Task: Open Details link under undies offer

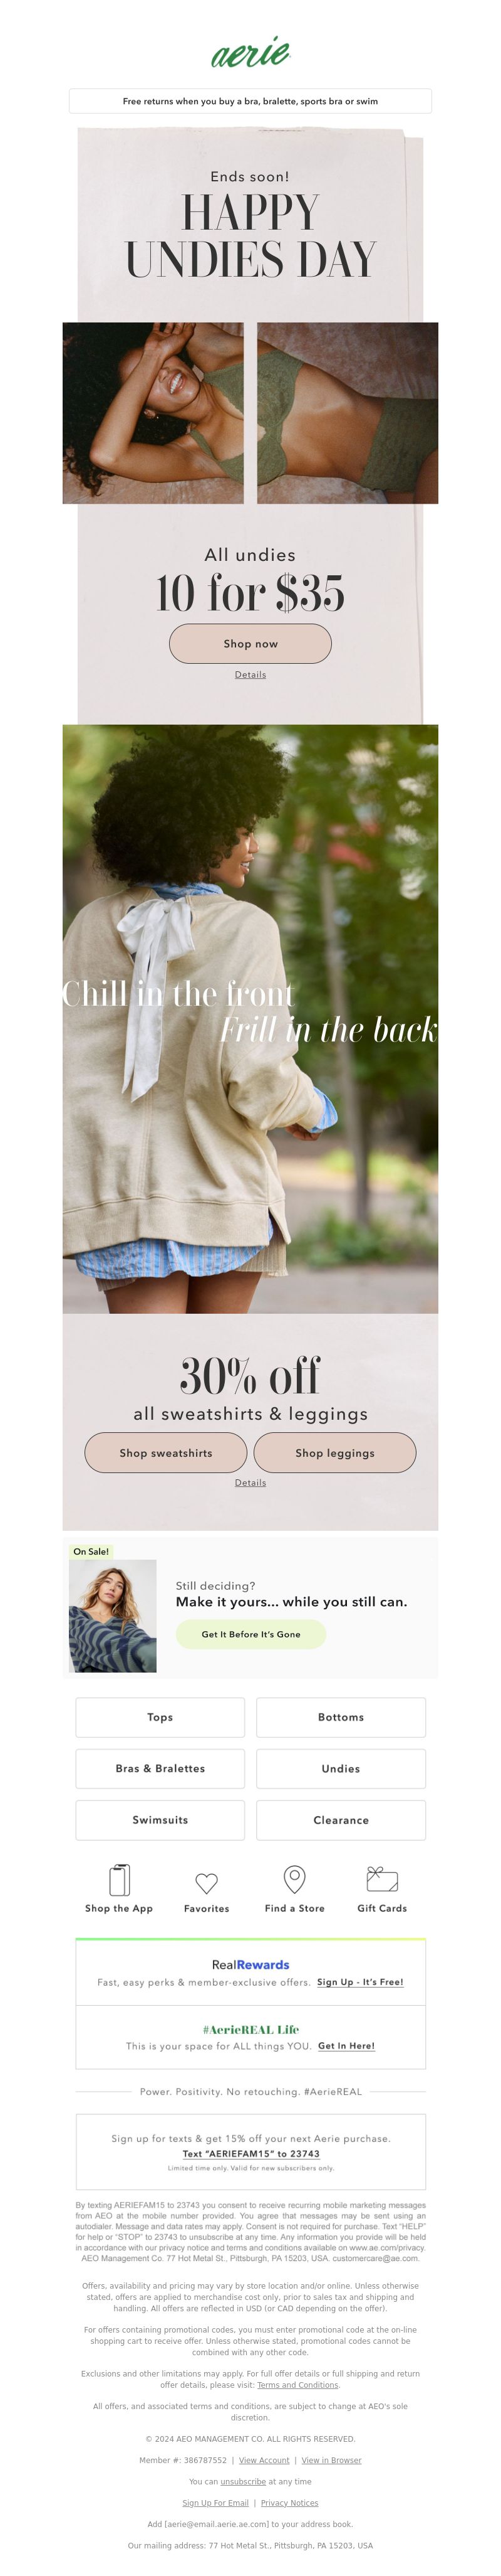Action: pyautogui.click(x=250, y=675)
